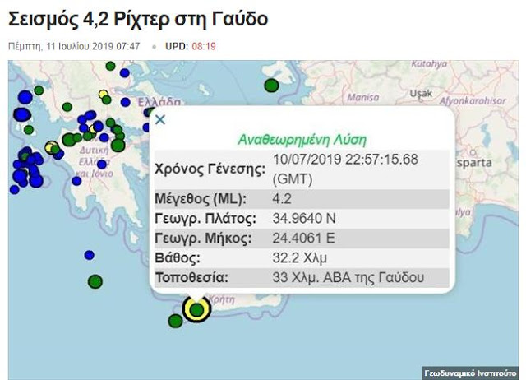Screen dimensions: 526x380
Task: Click the location value 33 Χλμ. ΑΒΑ της Γαύδου
Action: pyautogui.click(x=348, y=278)
